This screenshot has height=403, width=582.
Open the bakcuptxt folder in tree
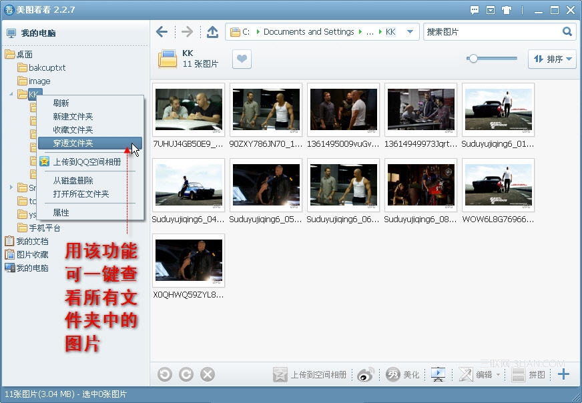(41, 68)
